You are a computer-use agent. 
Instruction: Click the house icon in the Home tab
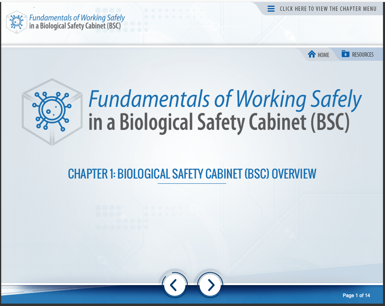tap(311, 55)
